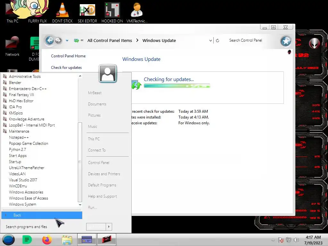
Task: Open the Network desktop icon
Action: (12, 46)
